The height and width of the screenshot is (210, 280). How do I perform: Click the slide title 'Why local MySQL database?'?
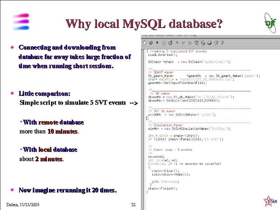[144, 24]
